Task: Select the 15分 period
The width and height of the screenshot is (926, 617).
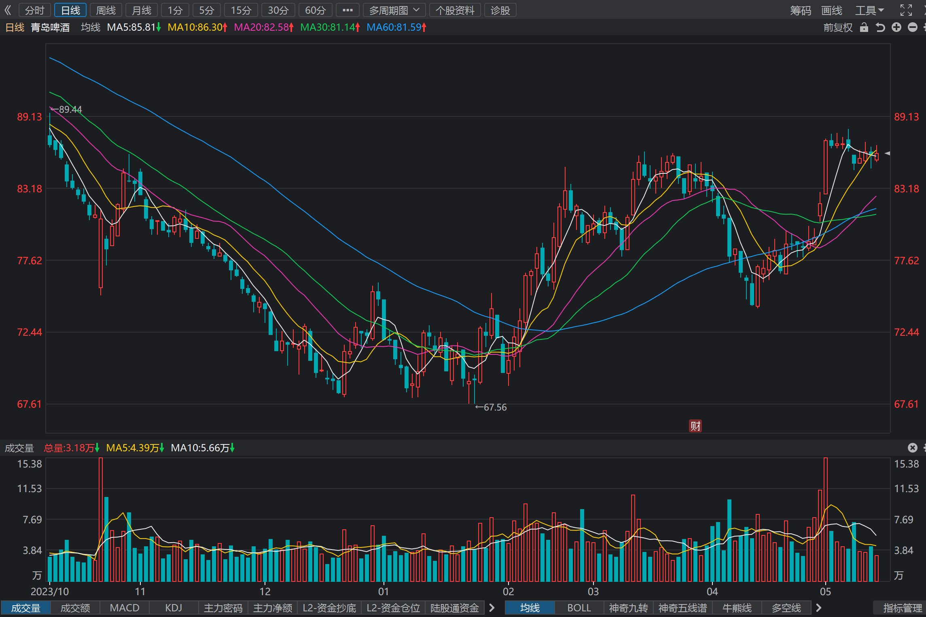Action: click(241, 10)
